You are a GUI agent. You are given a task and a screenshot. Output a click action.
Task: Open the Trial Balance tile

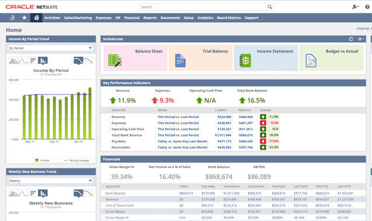201,58
